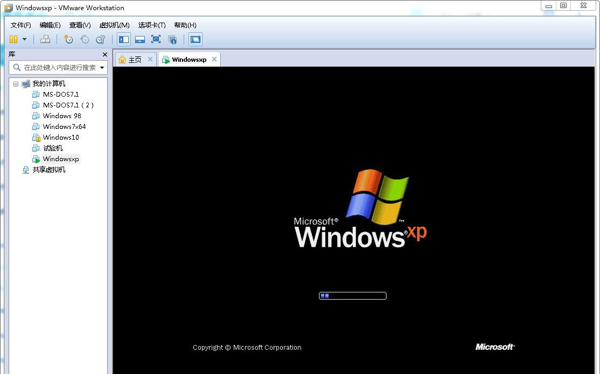Show or hide the library panel
This screenshot has width=600, height=374.
pos(123,39)
